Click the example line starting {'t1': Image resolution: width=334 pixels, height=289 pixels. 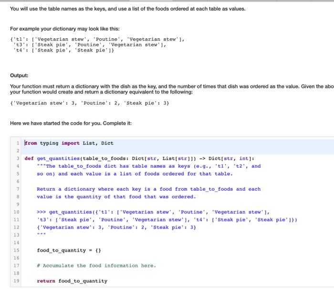point(97,39)
